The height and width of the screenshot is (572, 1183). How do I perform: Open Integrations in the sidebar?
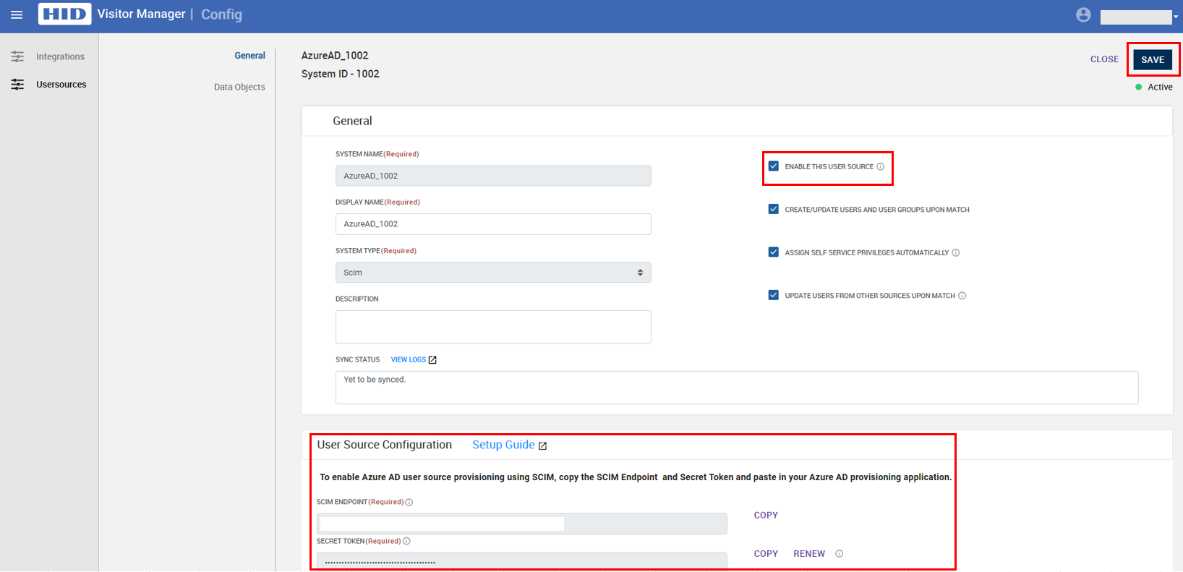[60, 56]
